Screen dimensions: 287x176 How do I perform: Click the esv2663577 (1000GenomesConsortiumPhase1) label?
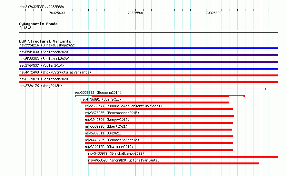(124, 106)
